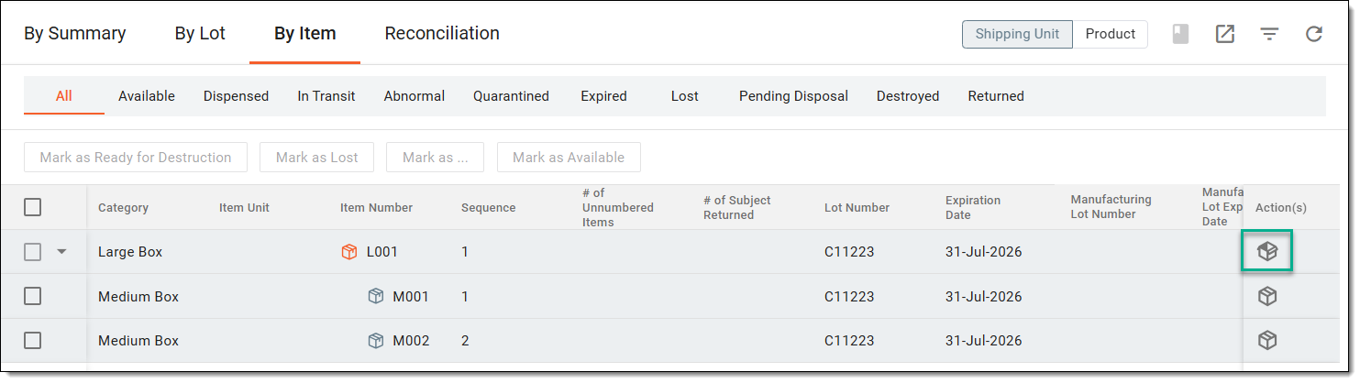The height and width of the screenshot is (383, 1360).
Task: Select the Shipping Unit view toggle
Action: tap(1017, 34)
